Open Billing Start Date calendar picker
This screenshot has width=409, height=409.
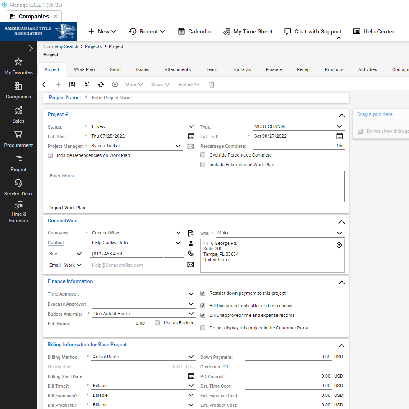[x=191, y=376]
